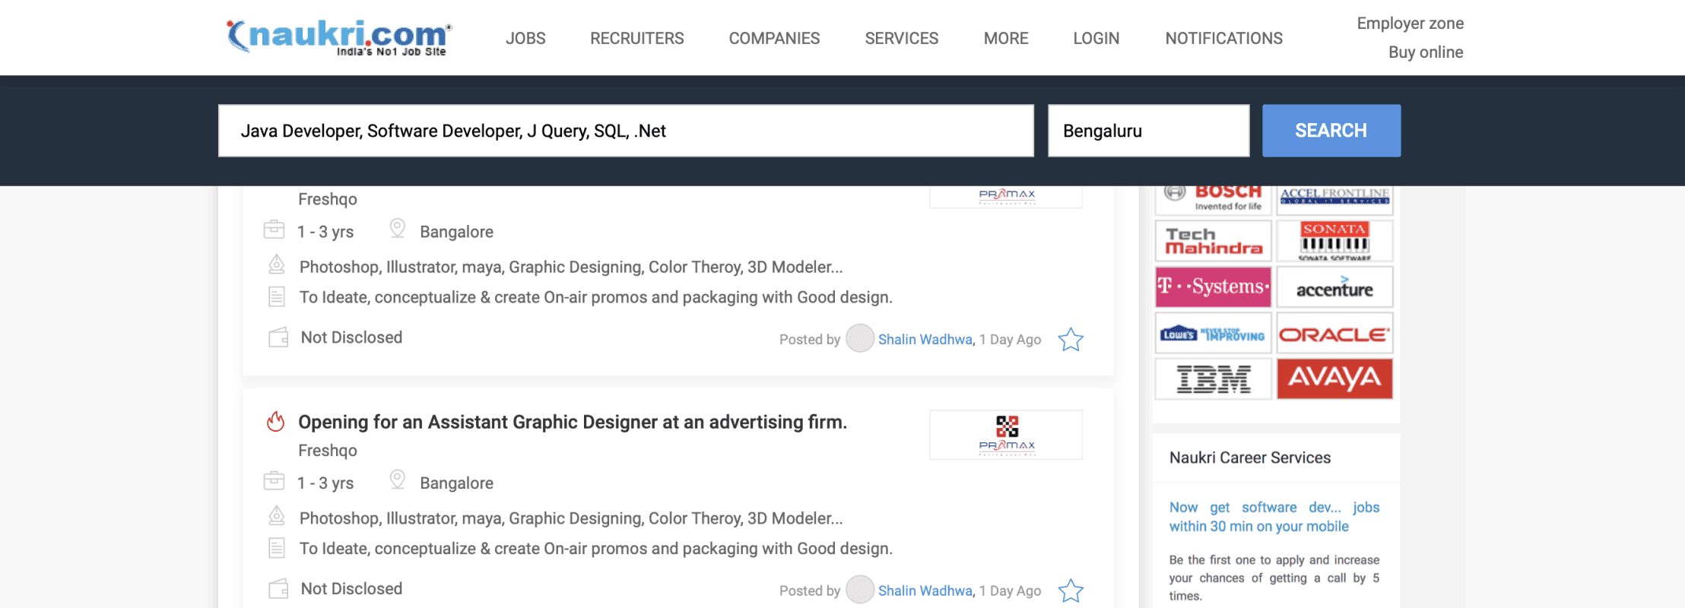This screenshot has height=608, width=1685.
Task: Click '1 - 3 yrs' in Assistant Graphic Designer card
Action: point(325,483)
